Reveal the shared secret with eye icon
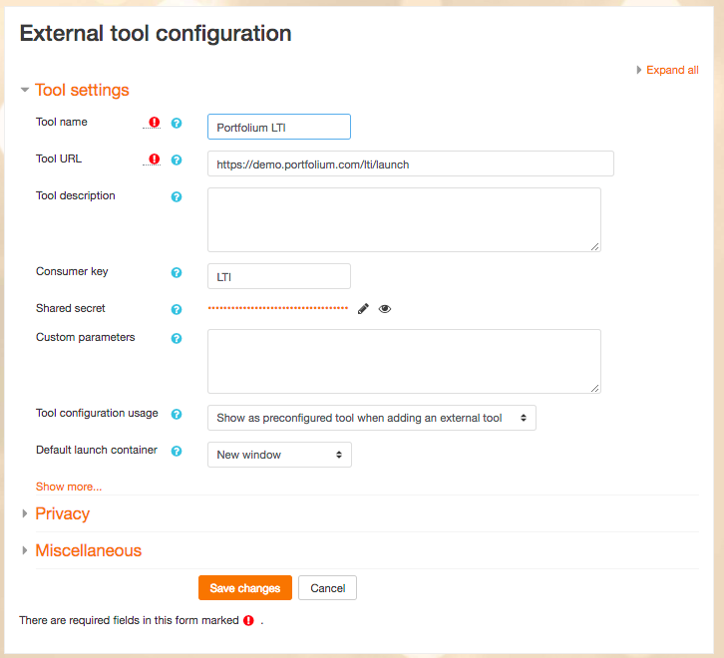Viewport: 724px width, 658px height. 385,309
